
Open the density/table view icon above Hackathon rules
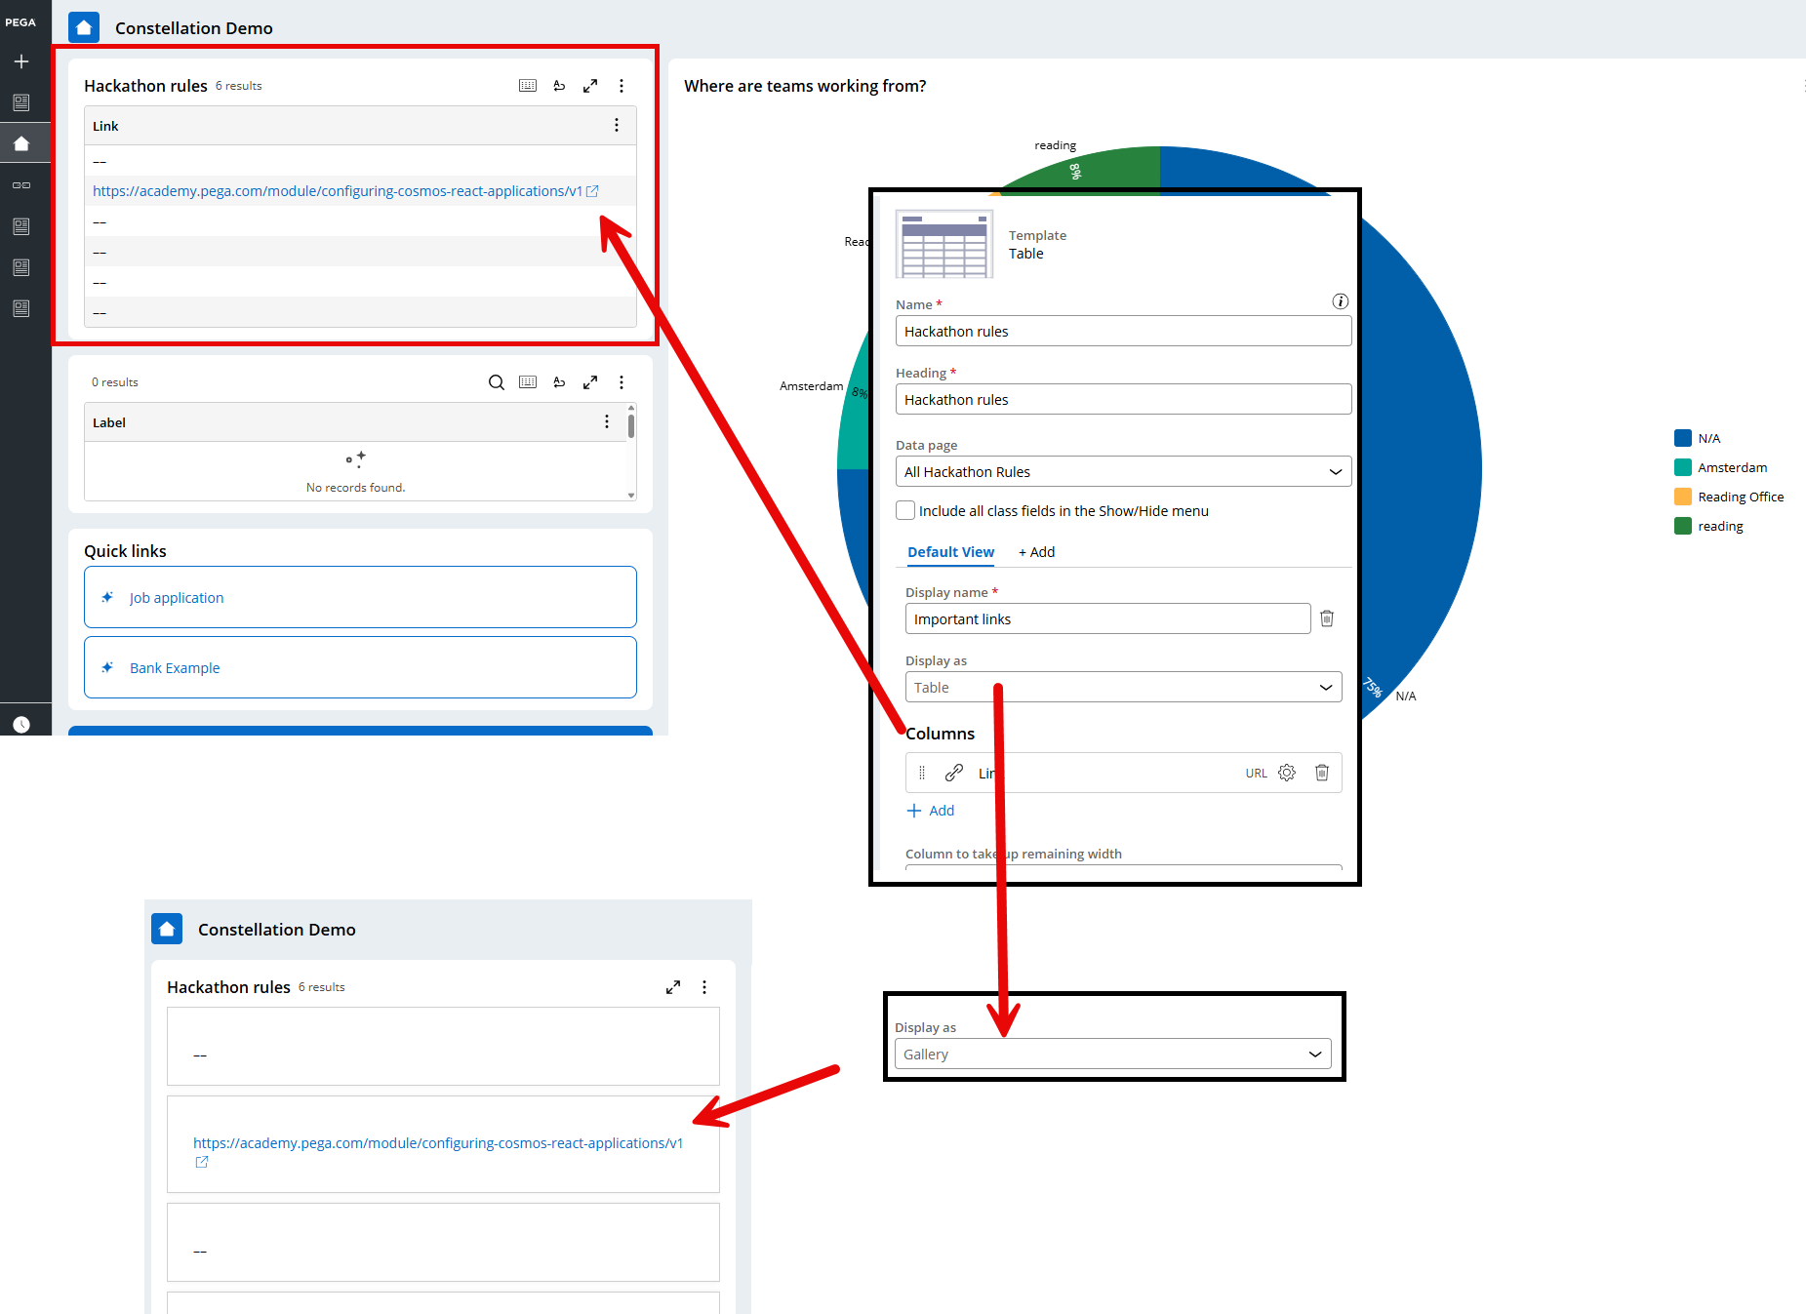[x=528, y=85]
